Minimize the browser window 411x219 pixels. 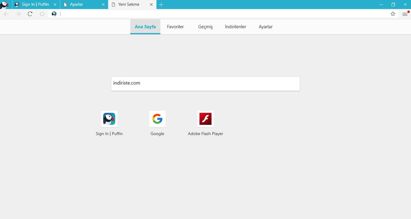click(381, 5)
